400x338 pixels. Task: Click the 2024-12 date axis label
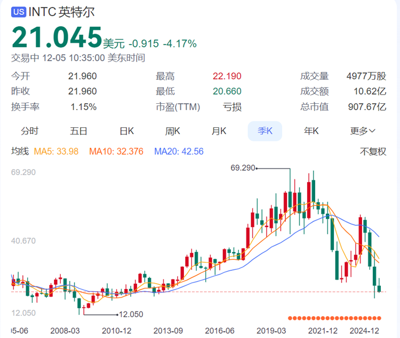point(364,331)
